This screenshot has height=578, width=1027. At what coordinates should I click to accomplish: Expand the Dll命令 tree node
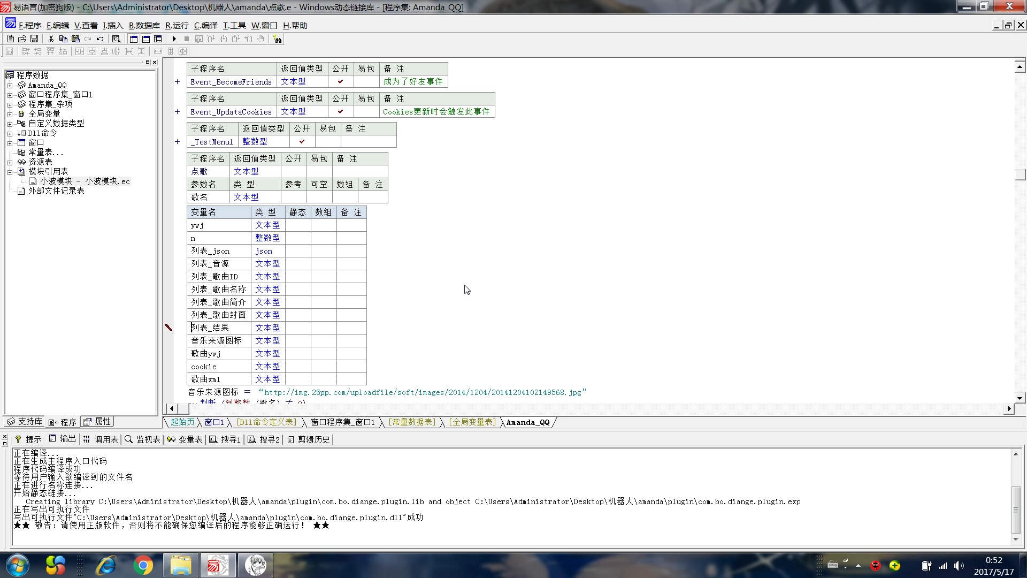coord(10,134)
